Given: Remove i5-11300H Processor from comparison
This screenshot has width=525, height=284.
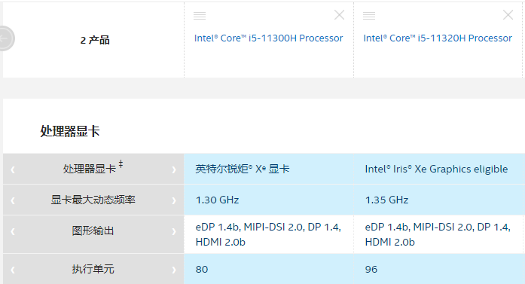Looking at the screenshot, I should pyautogui.click(x=339, y=15).
